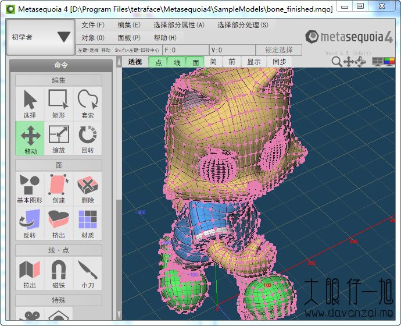The image size is (401, 326).
Task: Open the 基本图形 primitives tool
Action: coord(30,189)
